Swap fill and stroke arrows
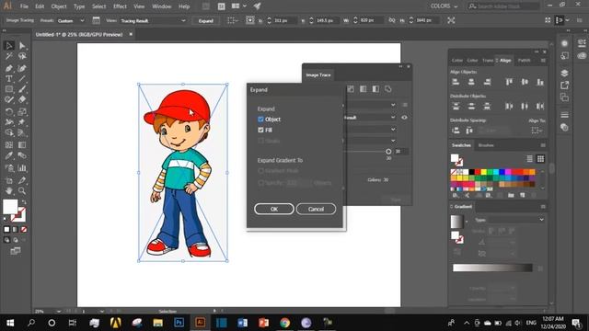 click(x=24, y=202)
